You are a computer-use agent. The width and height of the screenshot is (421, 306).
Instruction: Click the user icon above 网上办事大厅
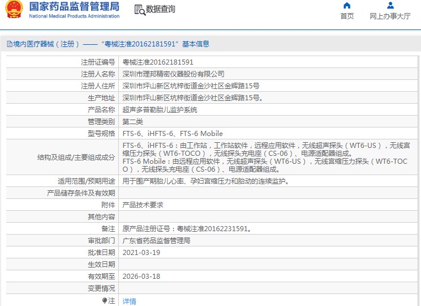tap(390, 6)
